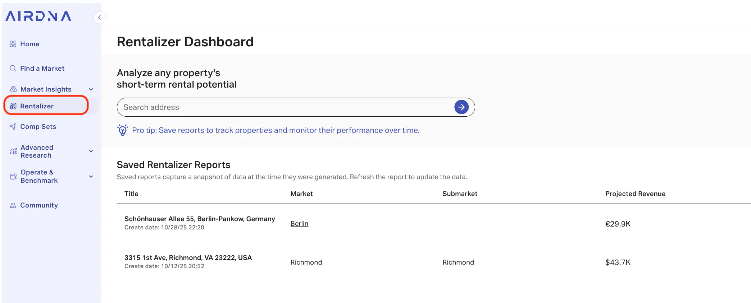Open the Community section
Viewport: 751px width, 303px height.
39,205
